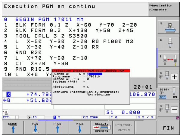This screenshot has width=180, height=135.
Task: Click the T tool change icon
Action: [168, 60]
